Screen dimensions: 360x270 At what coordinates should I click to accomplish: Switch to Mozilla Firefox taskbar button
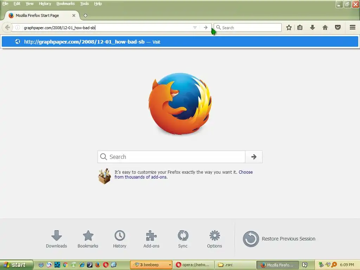(278, 265)
